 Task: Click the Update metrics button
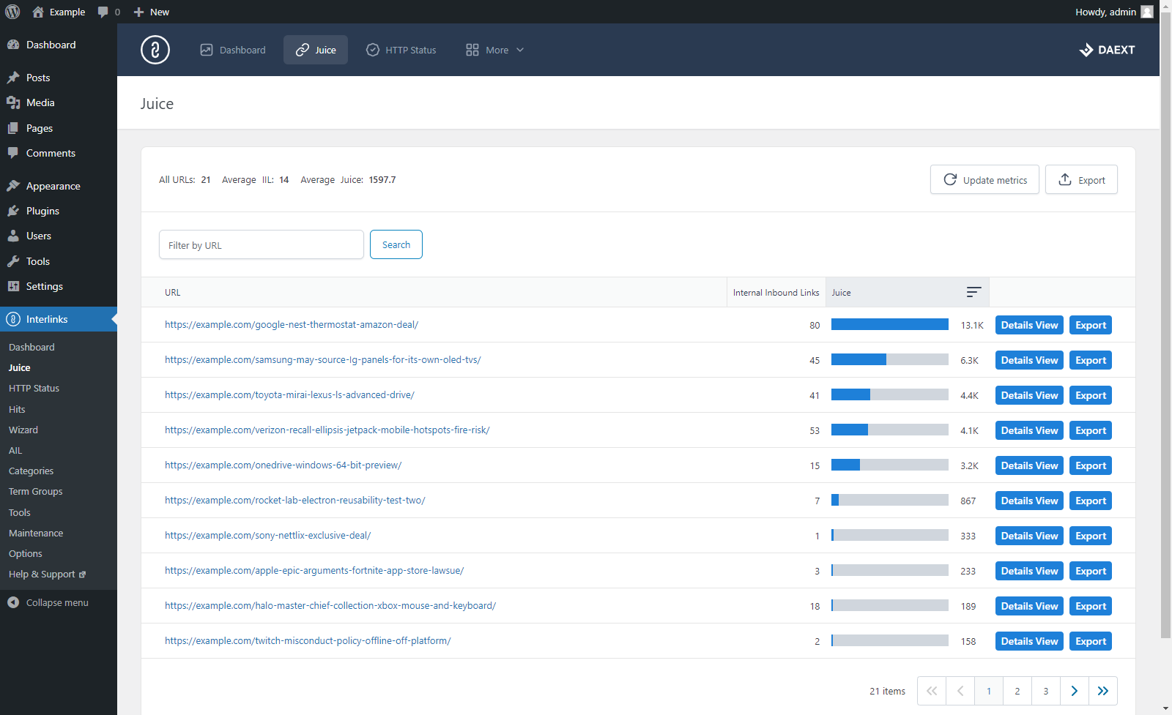(x=984, y=180)
